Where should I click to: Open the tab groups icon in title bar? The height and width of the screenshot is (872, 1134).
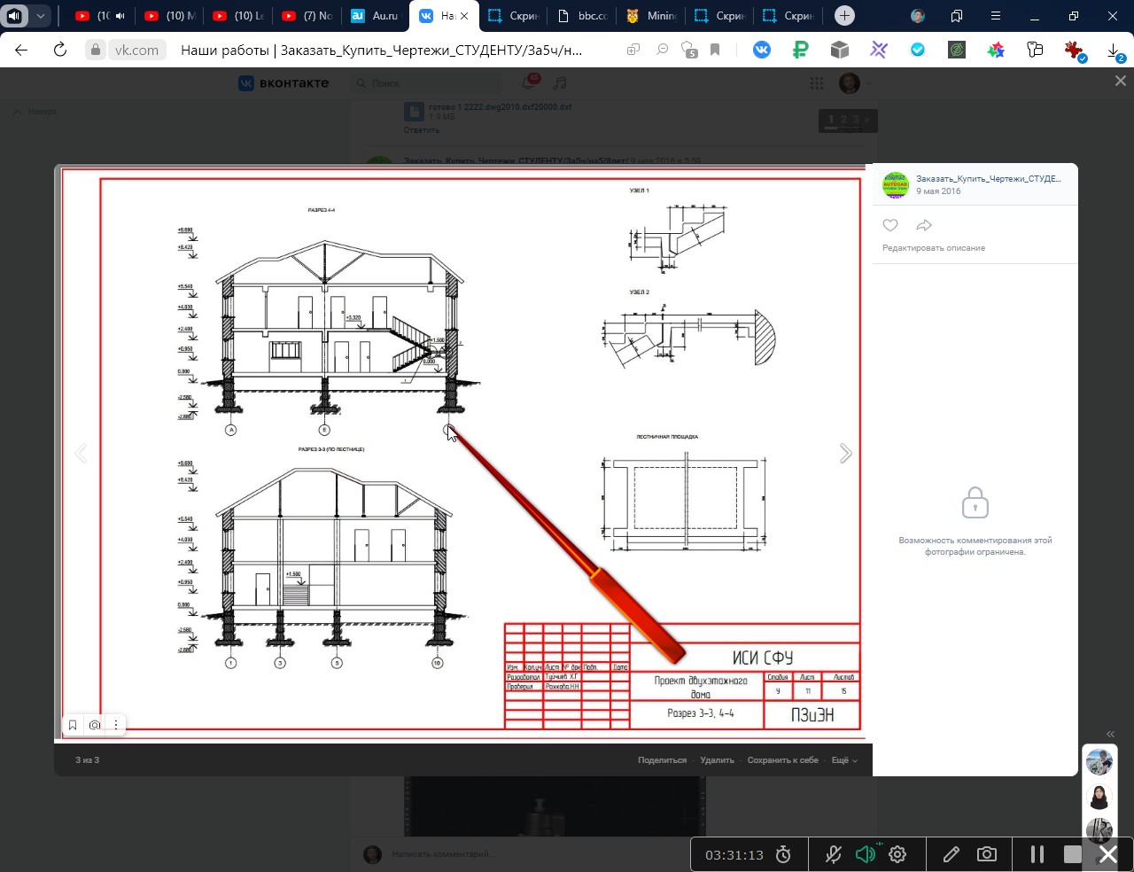pyautogui.click(x=957, y=16)
